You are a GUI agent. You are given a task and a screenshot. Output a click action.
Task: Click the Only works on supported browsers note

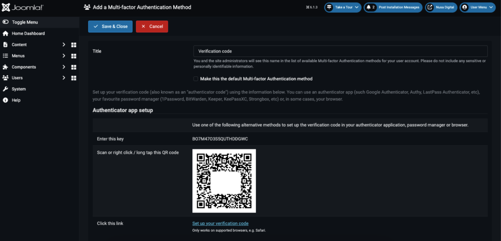click(x=229, y=230)
